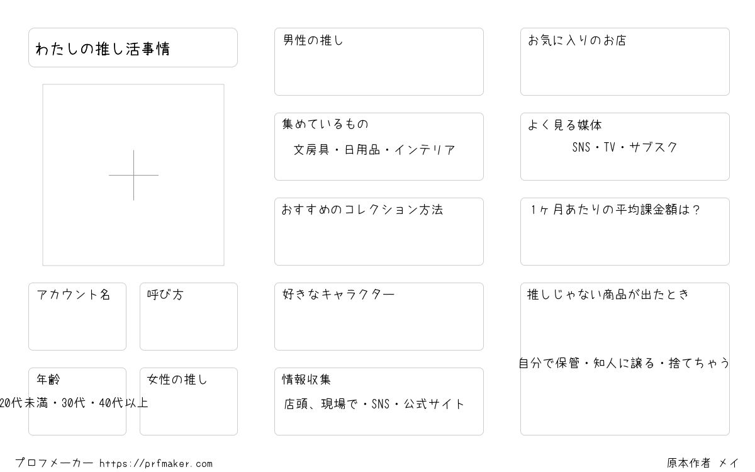
Task: Click the よく見る媒体 heading
Action: pyautogui.click(x=565, y=125)
